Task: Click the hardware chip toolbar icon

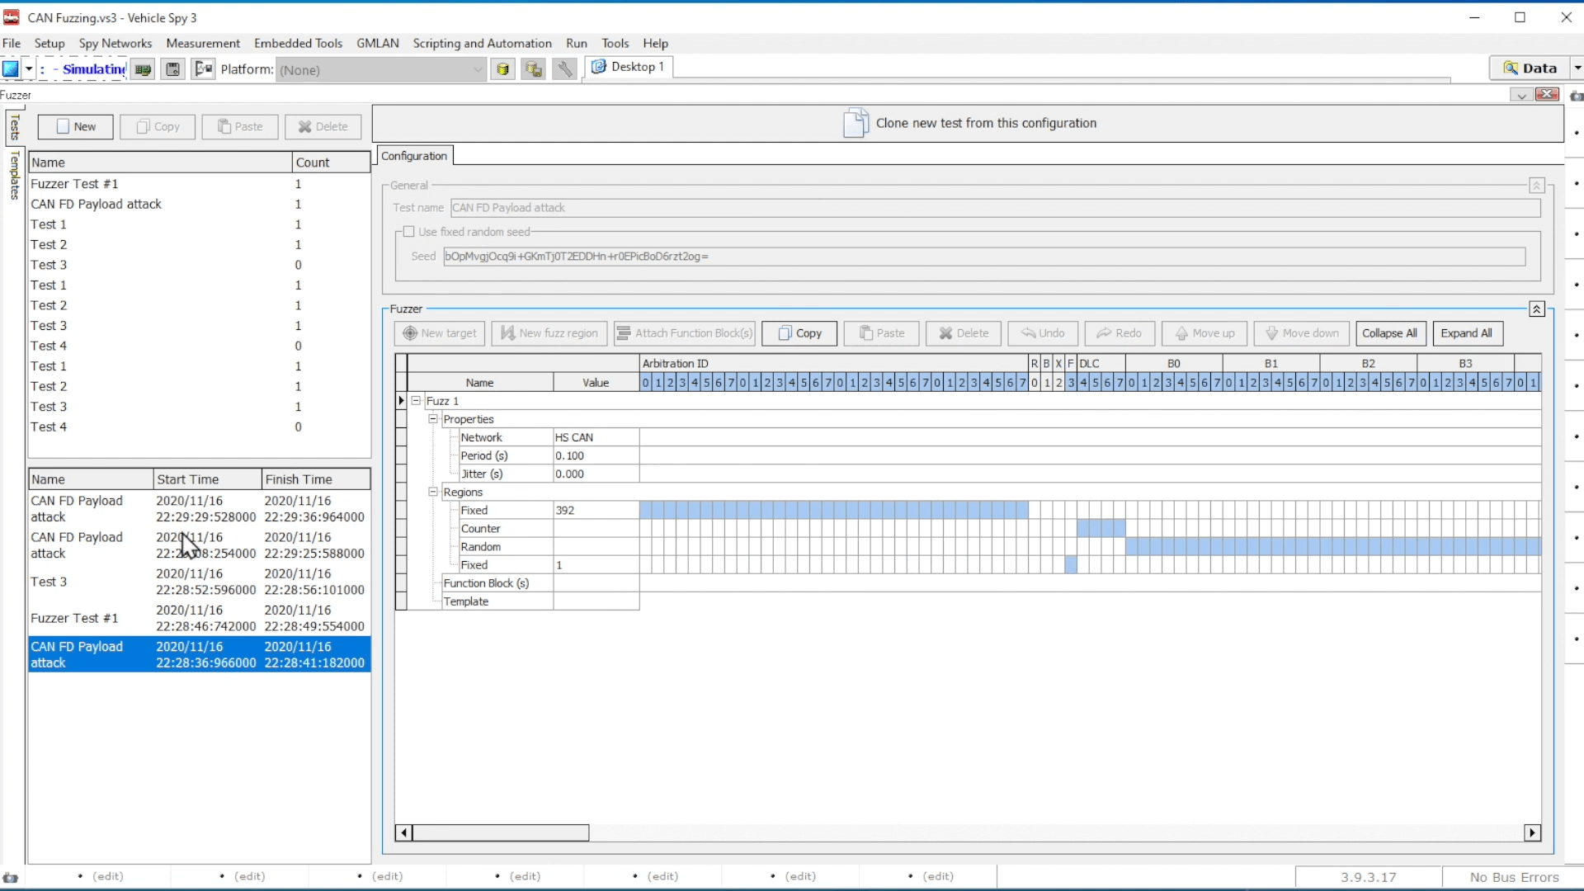Action: (143, 69)
